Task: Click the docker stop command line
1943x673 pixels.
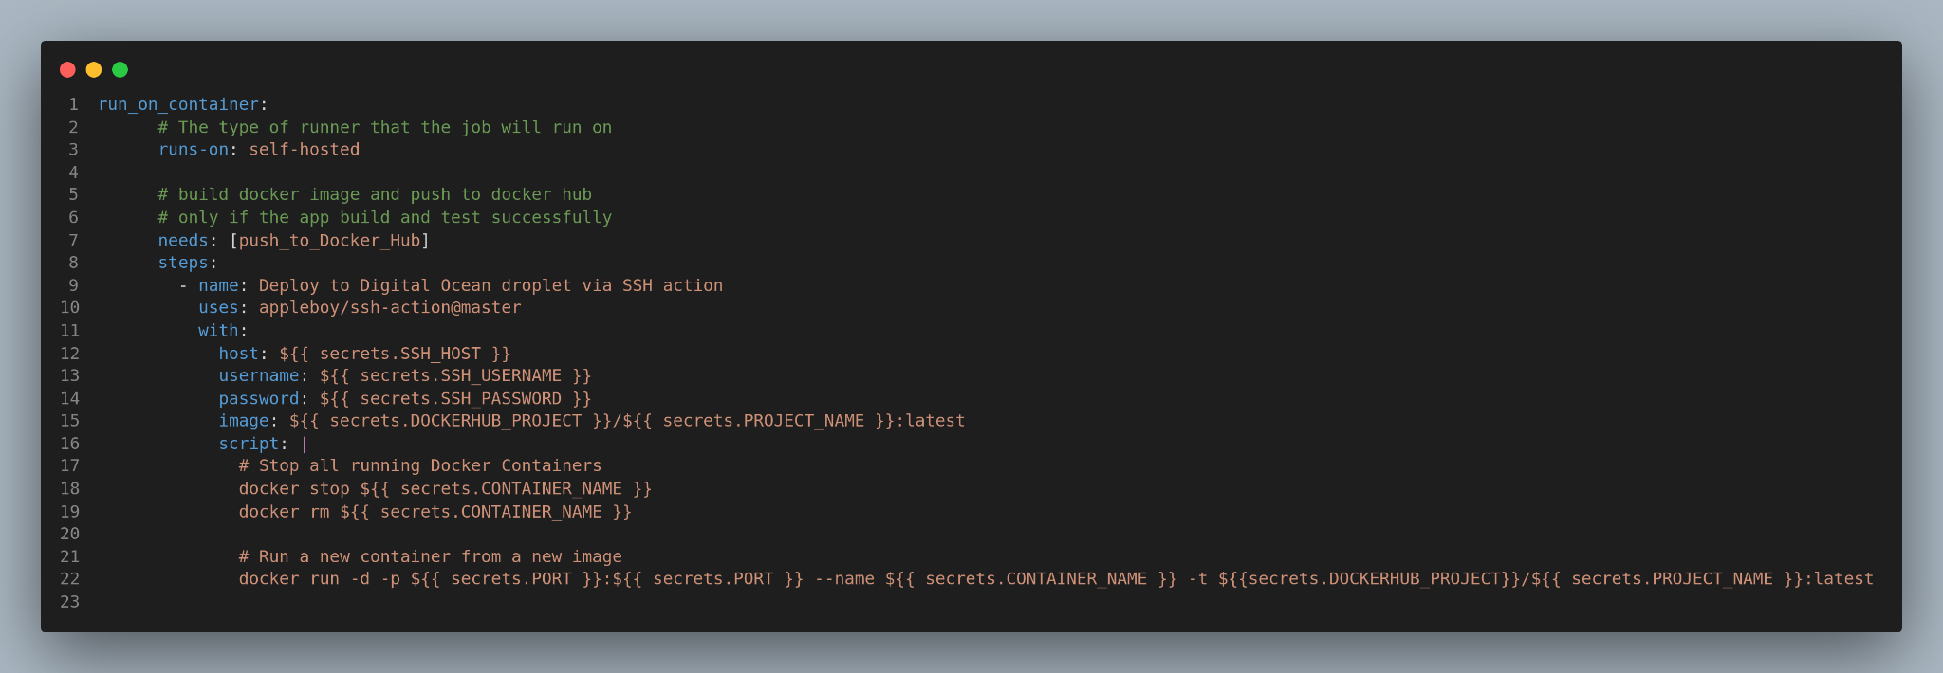Action: [x=445, y=489]
